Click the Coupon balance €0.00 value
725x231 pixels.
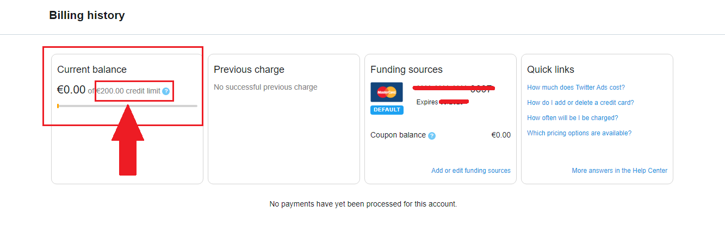[501, 135]
